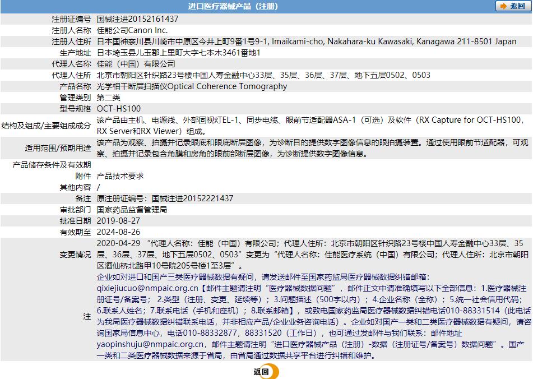Click the 代理人名称 label

71,64
